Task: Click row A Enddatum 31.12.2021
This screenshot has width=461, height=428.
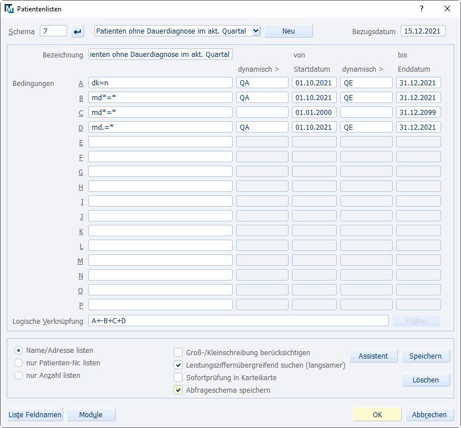Action: [418, 83]
